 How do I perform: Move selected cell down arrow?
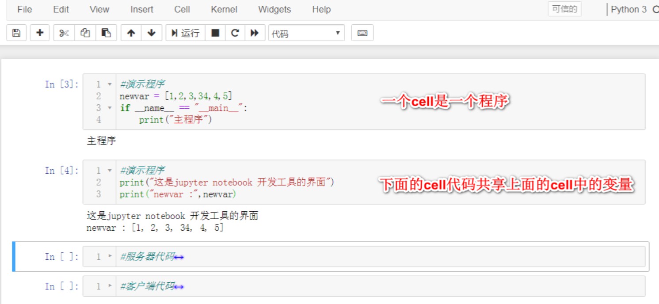(152, 33)
